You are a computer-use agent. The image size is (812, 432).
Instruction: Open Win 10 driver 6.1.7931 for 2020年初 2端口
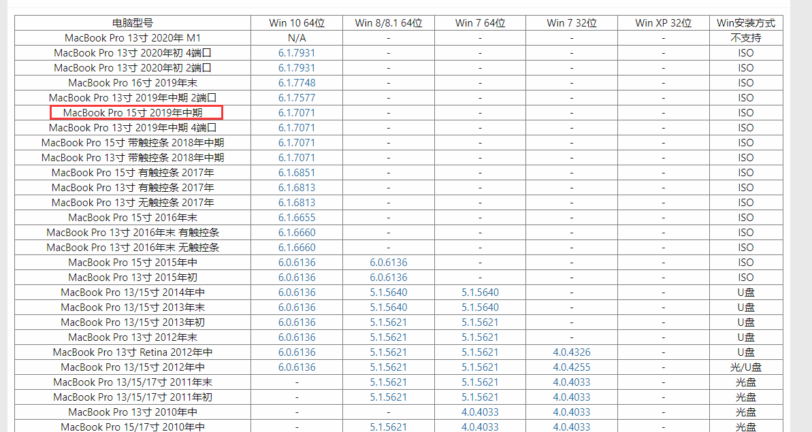click(297, 68)
